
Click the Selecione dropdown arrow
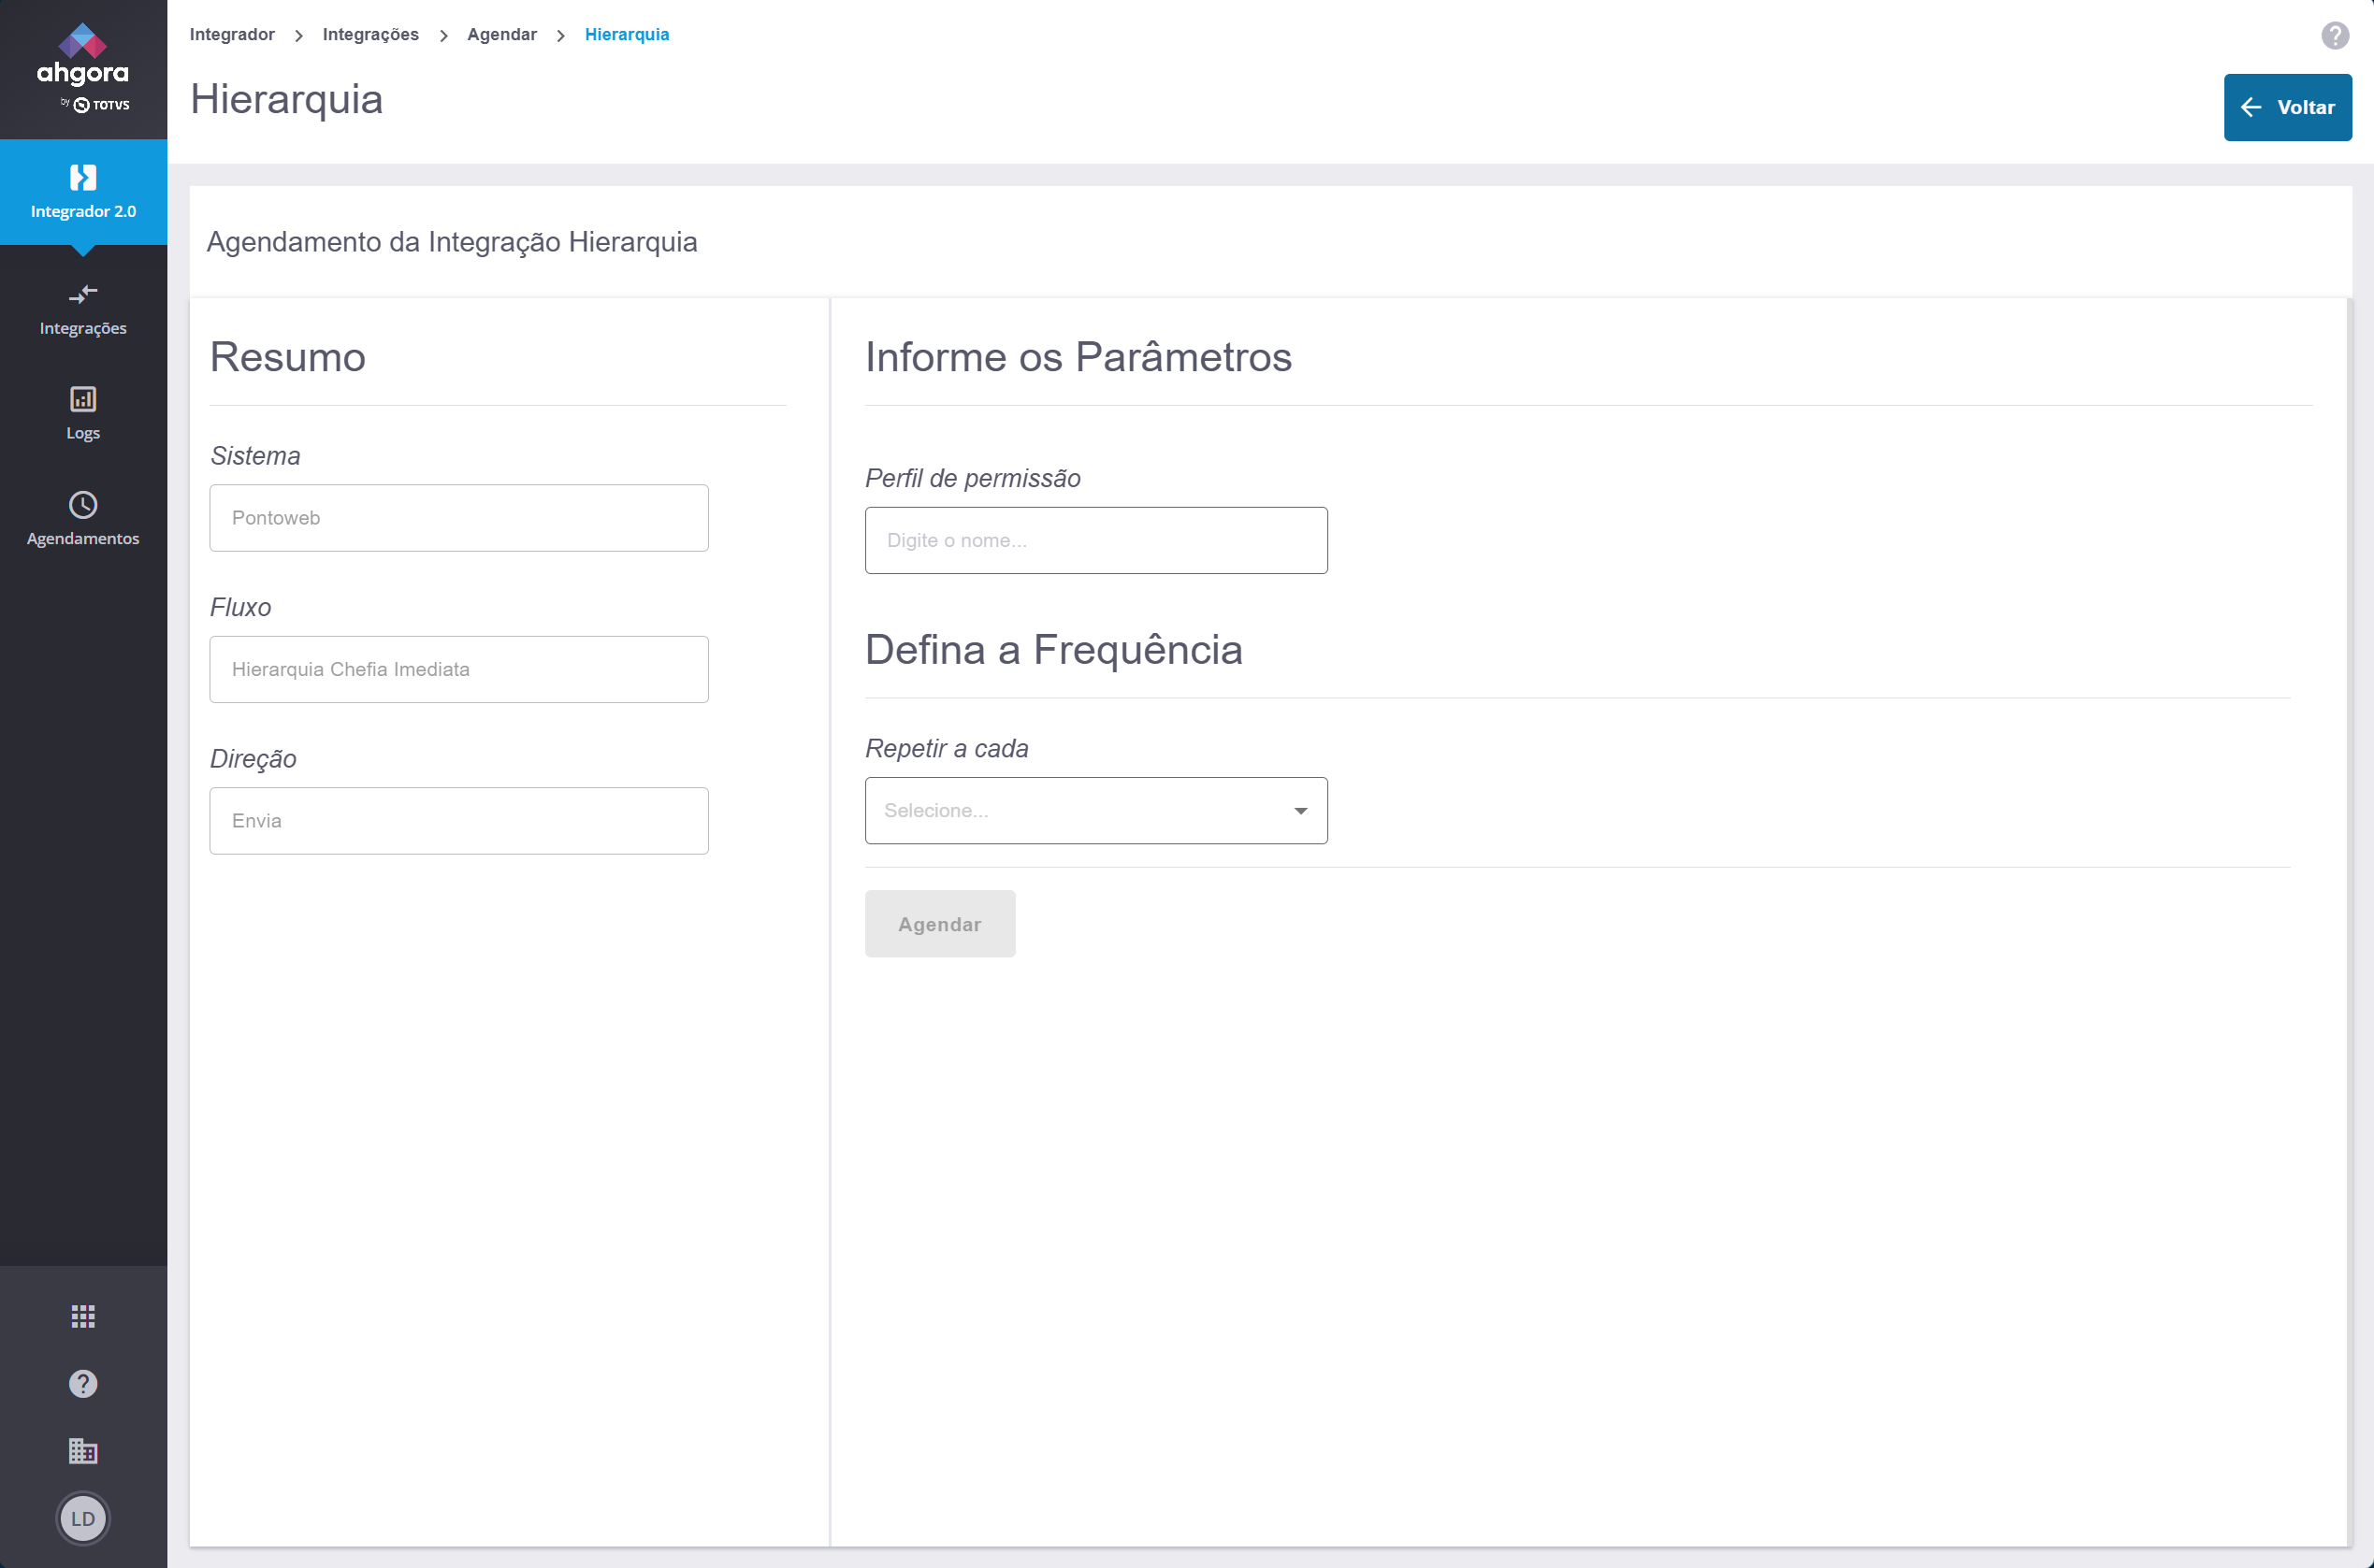point(1299,811)
